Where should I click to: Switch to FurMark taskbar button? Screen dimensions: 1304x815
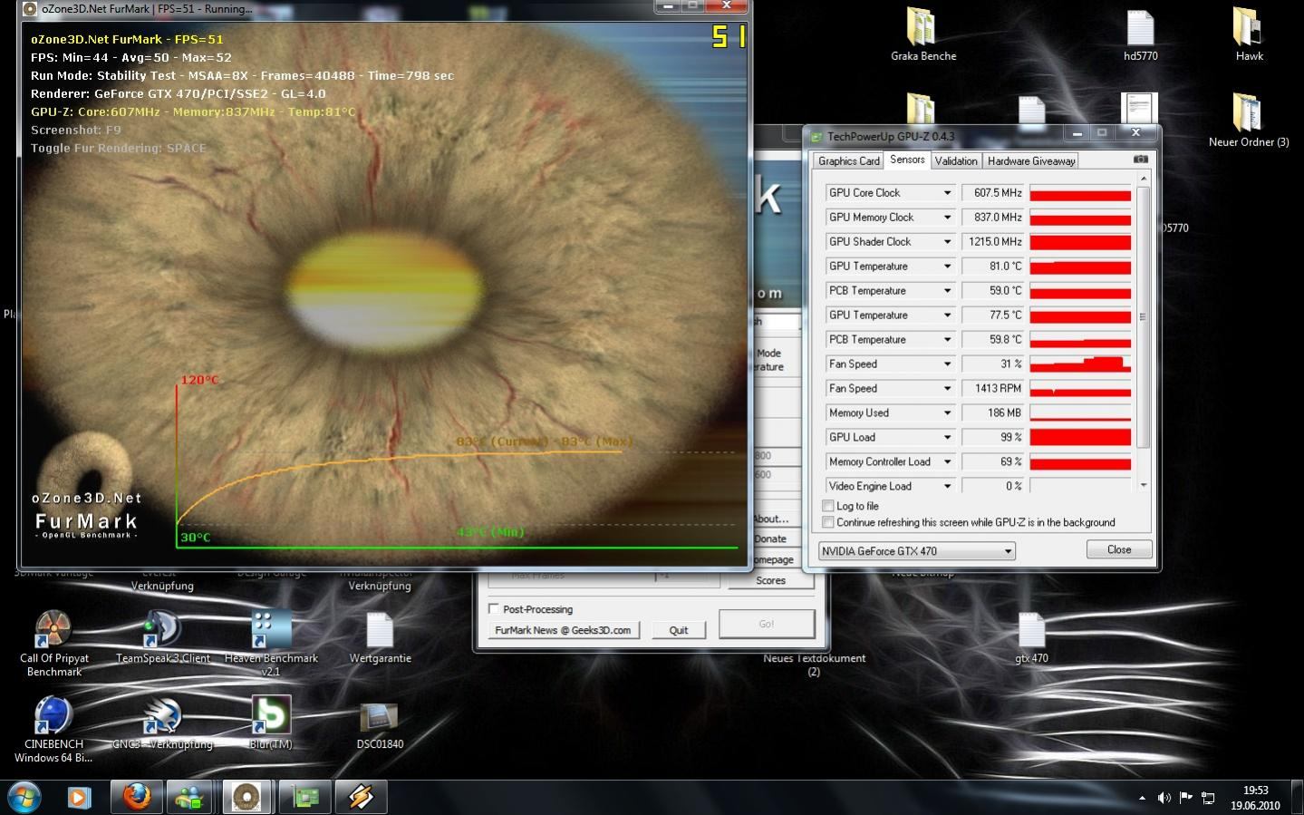coord(246,797)
